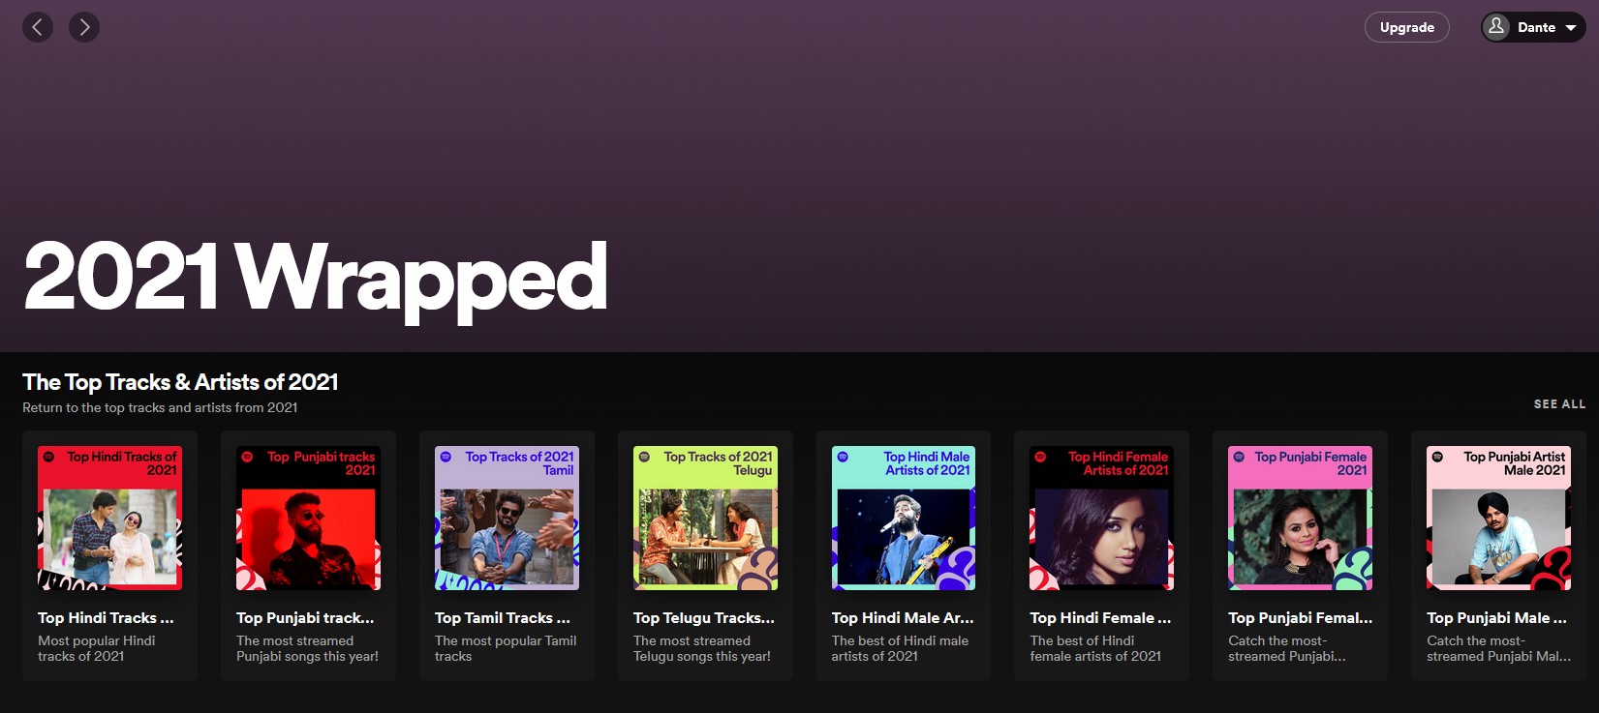This screenshot has height=713, width=1599.
Task: Click the 'Top Punjabi Male ...' playlist title
Action: [1496, 617]
